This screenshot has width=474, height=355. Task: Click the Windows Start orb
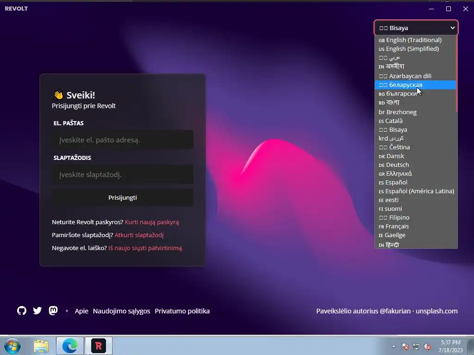pyautogui.click(x=12, y=346)
